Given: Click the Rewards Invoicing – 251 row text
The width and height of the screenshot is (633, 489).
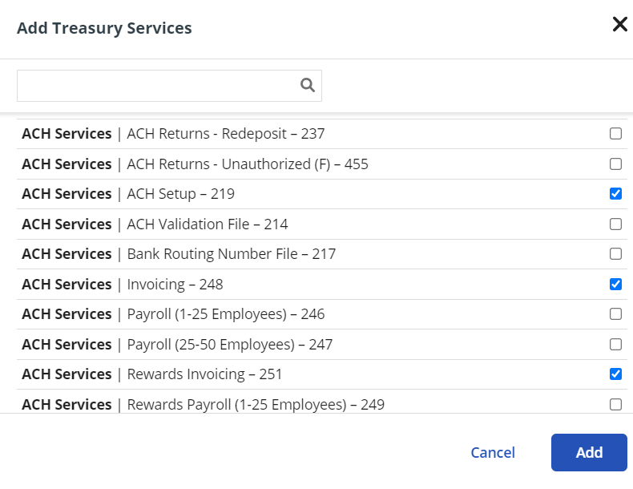Looking at the screenshot, I should (204, 374).
